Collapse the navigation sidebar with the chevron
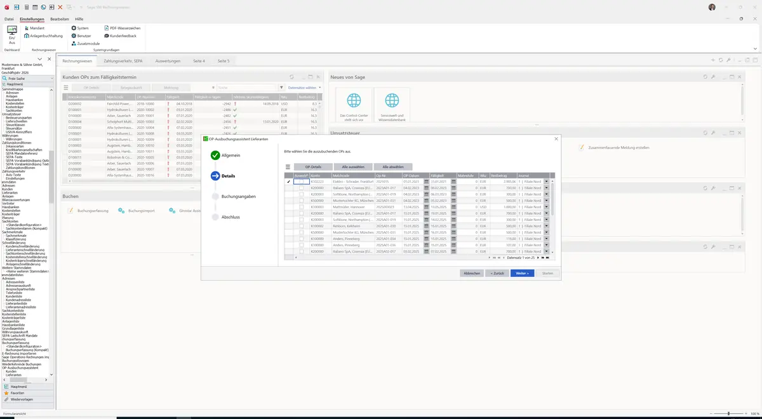Screen dimensions: 762x419 40,59
